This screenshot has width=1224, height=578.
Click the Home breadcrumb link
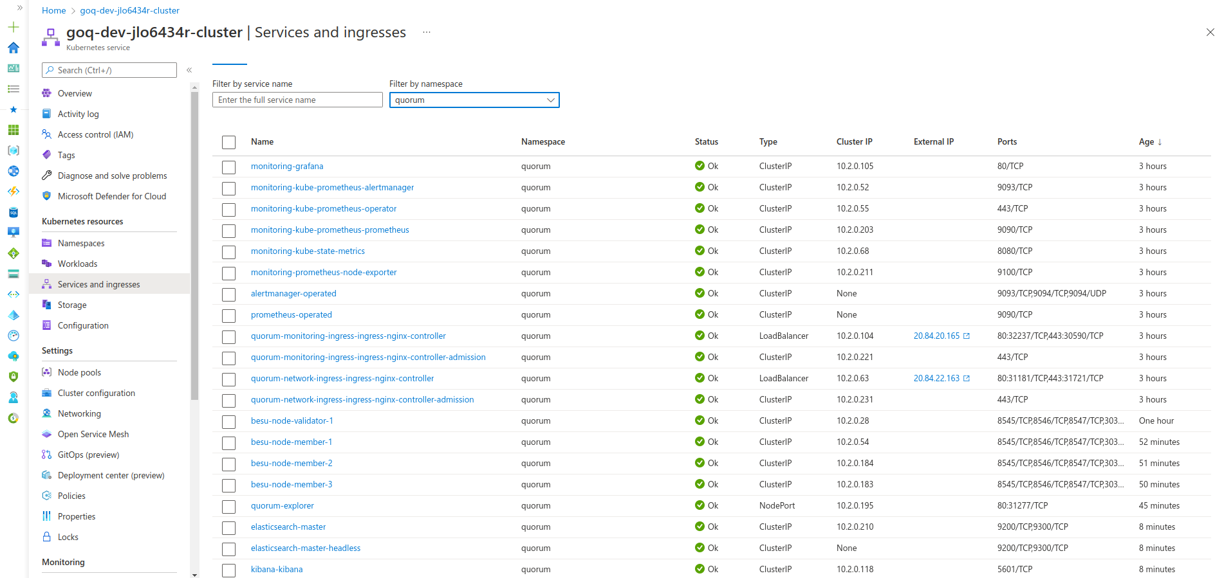coord(53,10)
